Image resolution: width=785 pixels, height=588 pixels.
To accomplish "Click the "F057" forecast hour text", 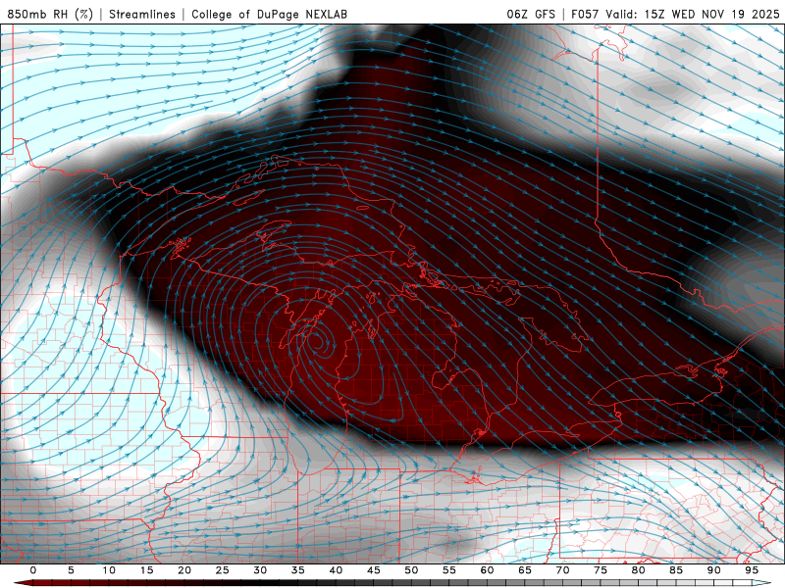I will point(585,14).
